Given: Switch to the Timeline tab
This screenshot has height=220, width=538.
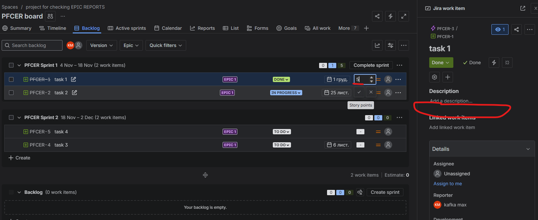Looking at the screenshot, I should [52, 28].
